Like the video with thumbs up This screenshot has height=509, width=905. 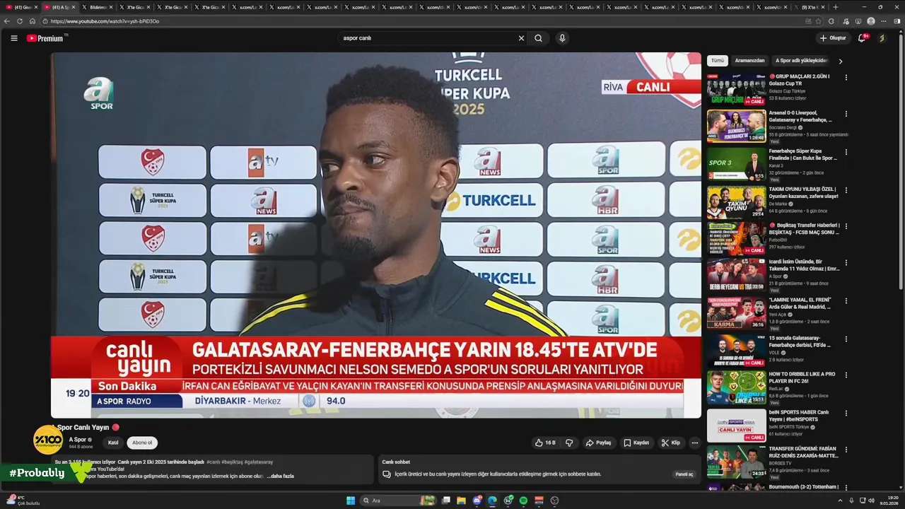click(x=545, y=443)
